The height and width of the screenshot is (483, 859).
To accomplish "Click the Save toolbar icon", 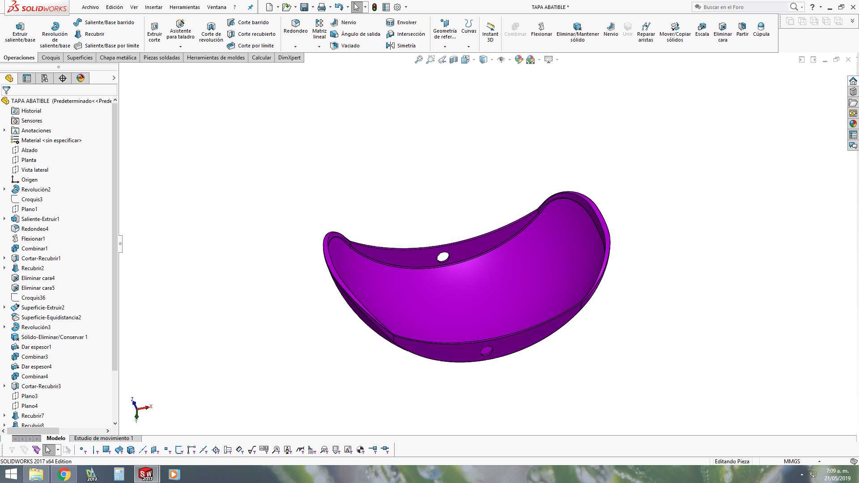I will pos(304,7).
